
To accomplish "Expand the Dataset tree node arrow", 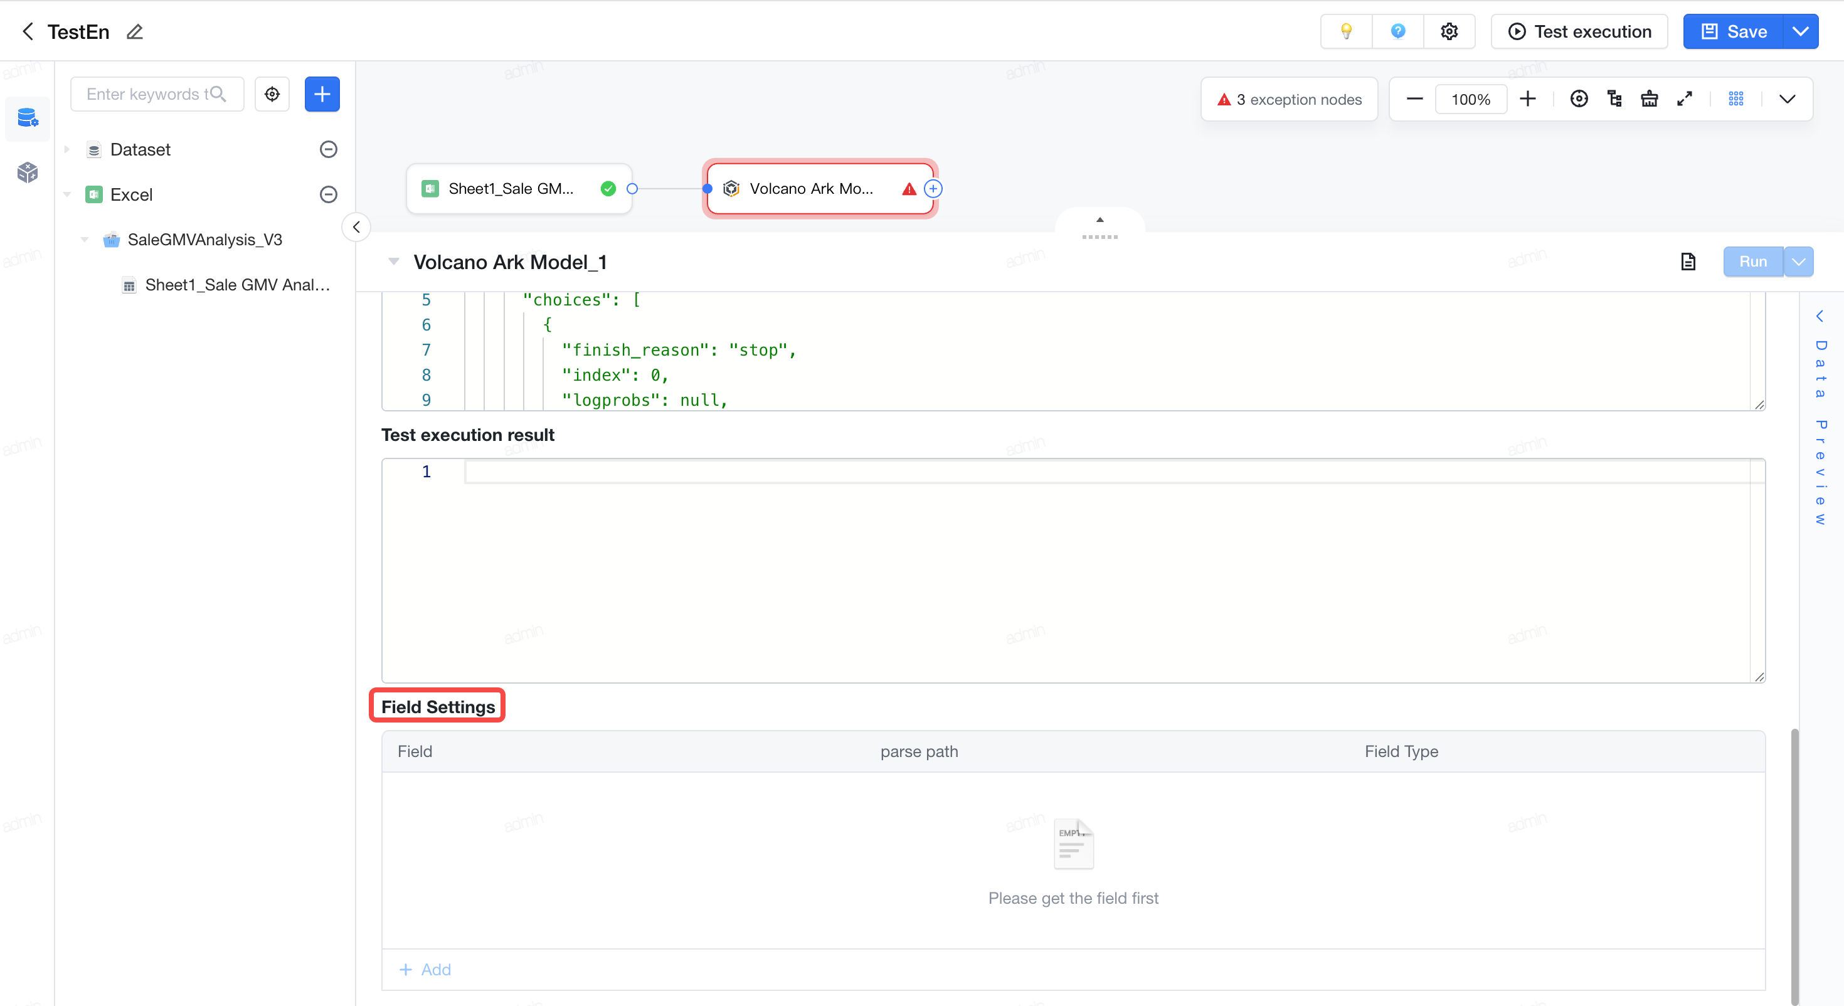I will pos(67,149).
